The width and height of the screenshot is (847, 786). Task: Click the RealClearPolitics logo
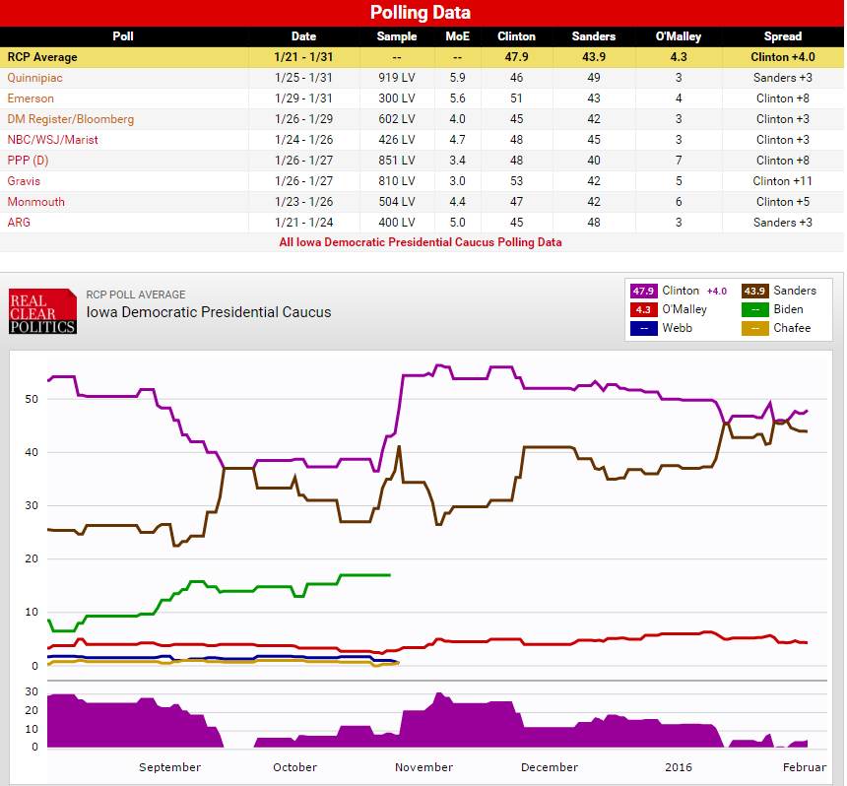[42, 311]
